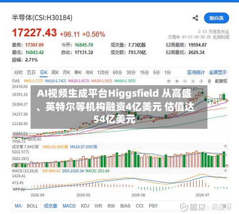Zoom out the K-line chart with minus
The image size is (239, 214).
point(185,81)
